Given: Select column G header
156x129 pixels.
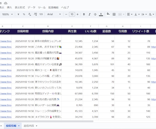Looking at the screenshot, I should coord(106,26).
